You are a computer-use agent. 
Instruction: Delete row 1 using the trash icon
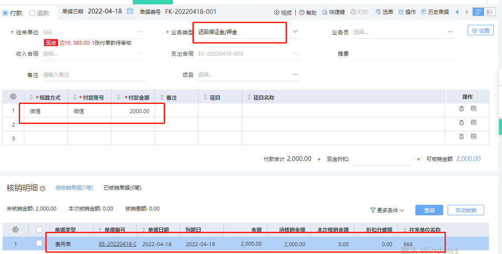[x=462, y=109]
